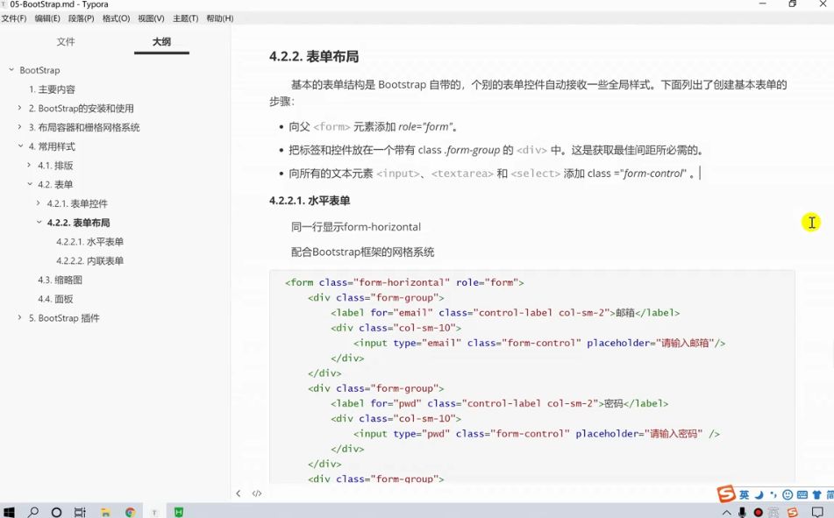Click the microphone tray icon
The image size is (834, 518).
(x=742, y=513)
